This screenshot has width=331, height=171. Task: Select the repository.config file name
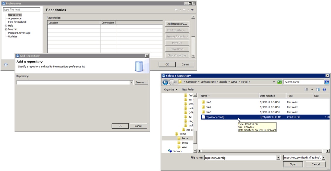(x=215, y=117)
